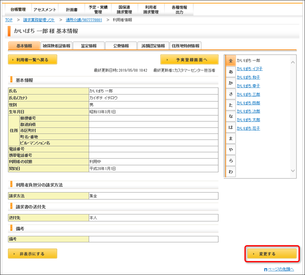Select the か index filter

pyautogui.click(x=231, y=83)
